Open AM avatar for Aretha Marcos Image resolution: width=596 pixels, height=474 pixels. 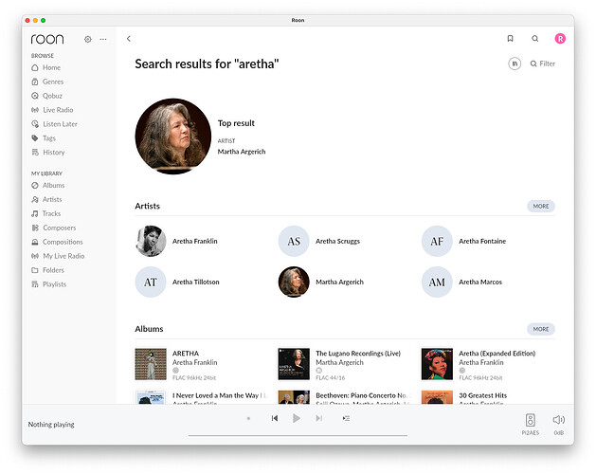pyautogui.click(x=437, y=282)
